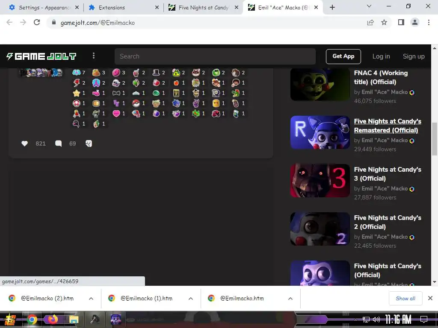Click the 46,075 followers text
The height and width of the screenshot is (328, 438).
pyautogui.click(x=375, y=101)
